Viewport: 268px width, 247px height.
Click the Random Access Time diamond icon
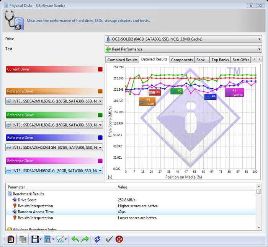pyautogui.click(x=15, y=212)
